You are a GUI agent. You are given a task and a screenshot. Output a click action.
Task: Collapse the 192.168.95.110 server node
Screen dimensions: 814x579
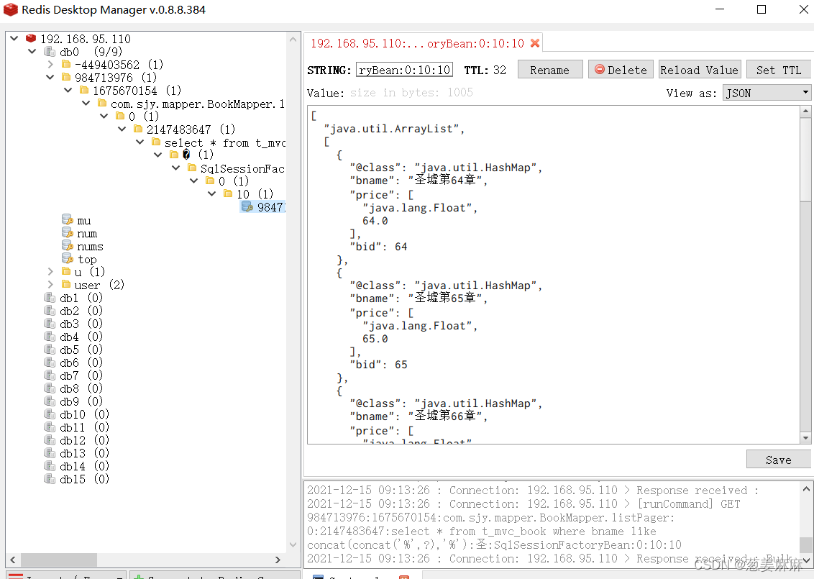pyautogui.click(x=14, y=38)
